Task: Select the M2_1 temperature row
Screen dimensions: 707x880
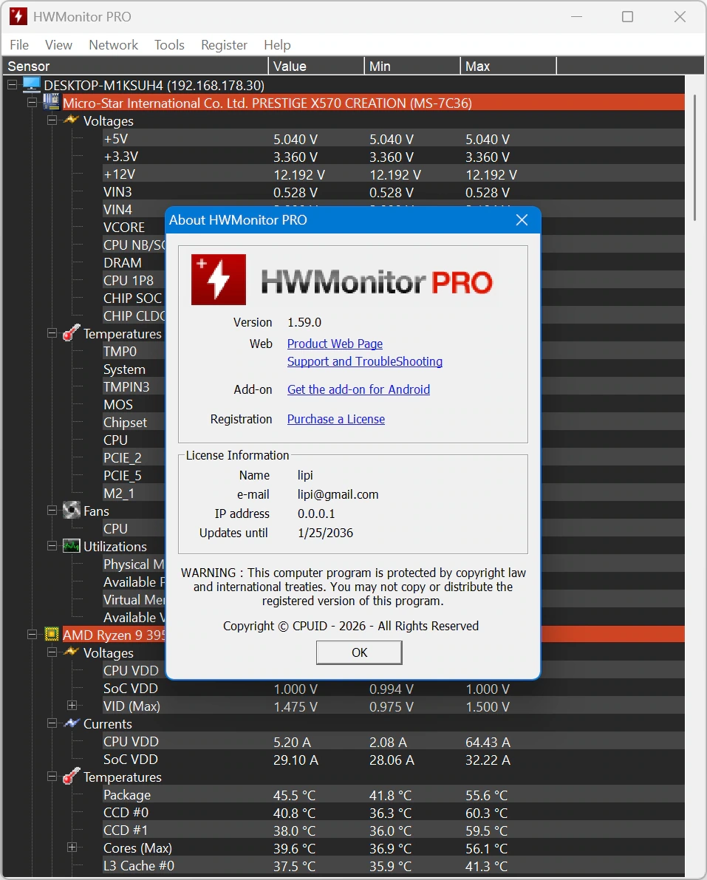Action: coord(119,494)
